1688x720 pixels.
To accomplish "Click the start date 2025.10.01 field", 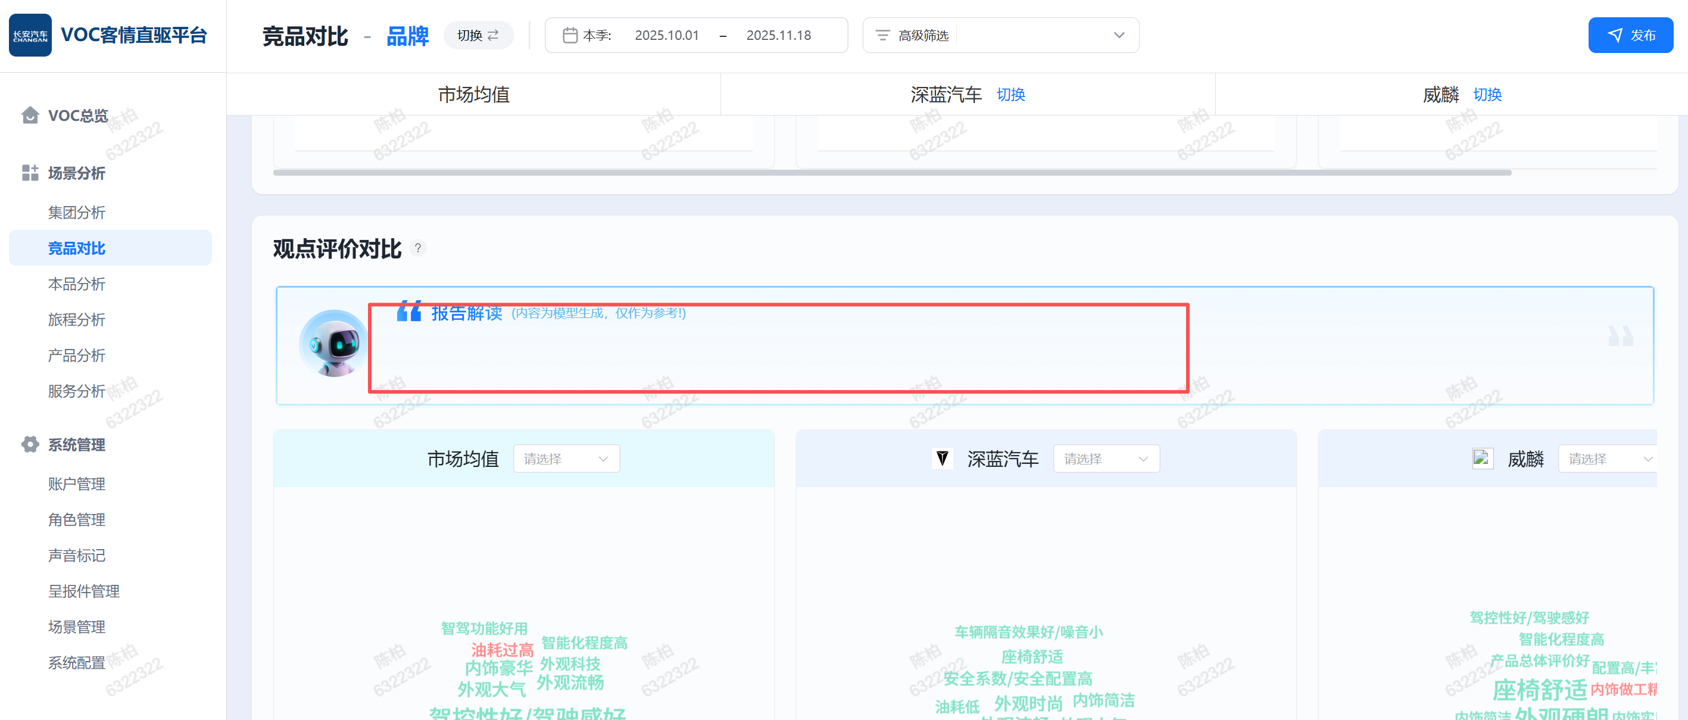I will pos(666,35).
